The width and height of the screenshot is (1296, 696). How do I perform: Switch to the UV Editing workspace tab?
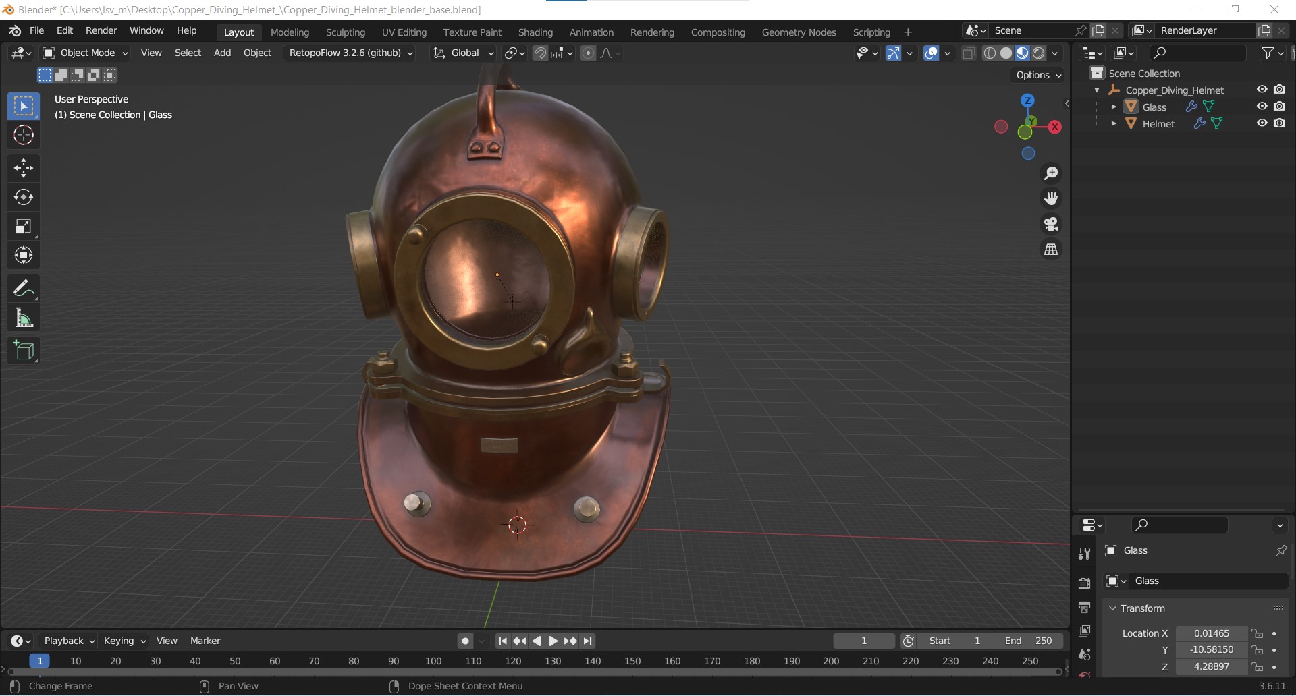point(404,32)
